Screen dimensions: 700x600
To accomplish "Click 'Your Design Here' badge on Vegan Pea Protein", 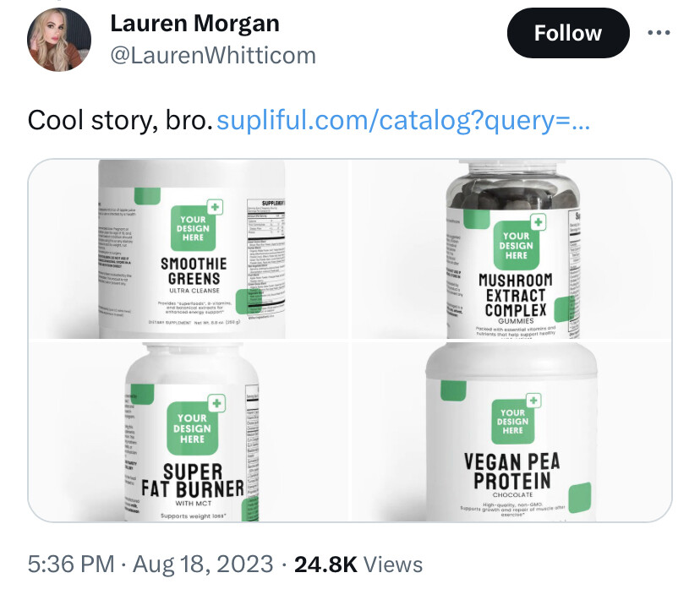I will coord(513,422).
